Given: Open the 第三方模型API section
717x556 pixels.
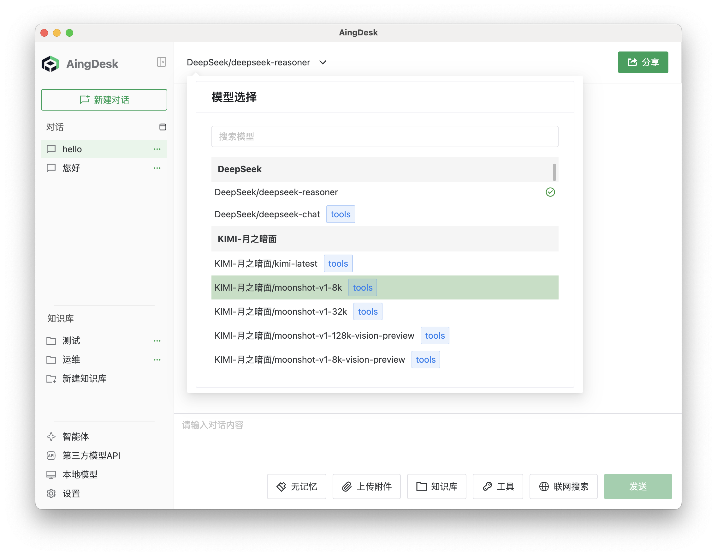Looking at the screenshot, I should pyautogui.click(x=91, y=456).
